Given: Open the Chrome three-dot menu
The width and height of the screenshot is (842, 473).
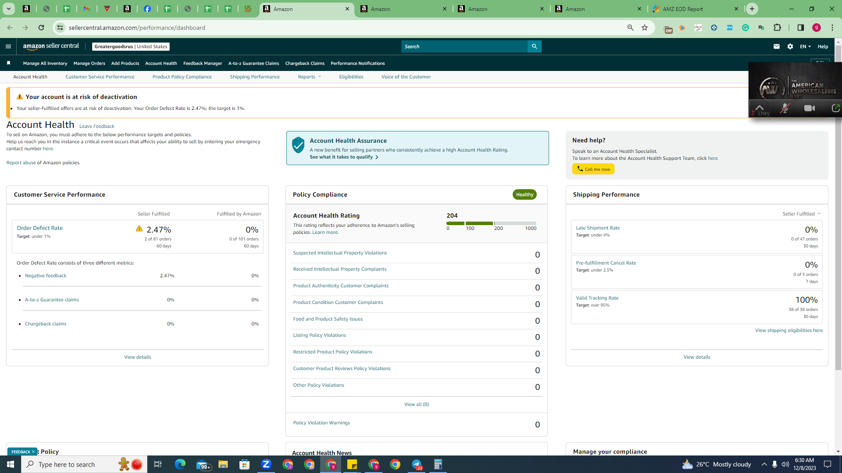Looking at the screenshot, I should (x=832, y=28).
